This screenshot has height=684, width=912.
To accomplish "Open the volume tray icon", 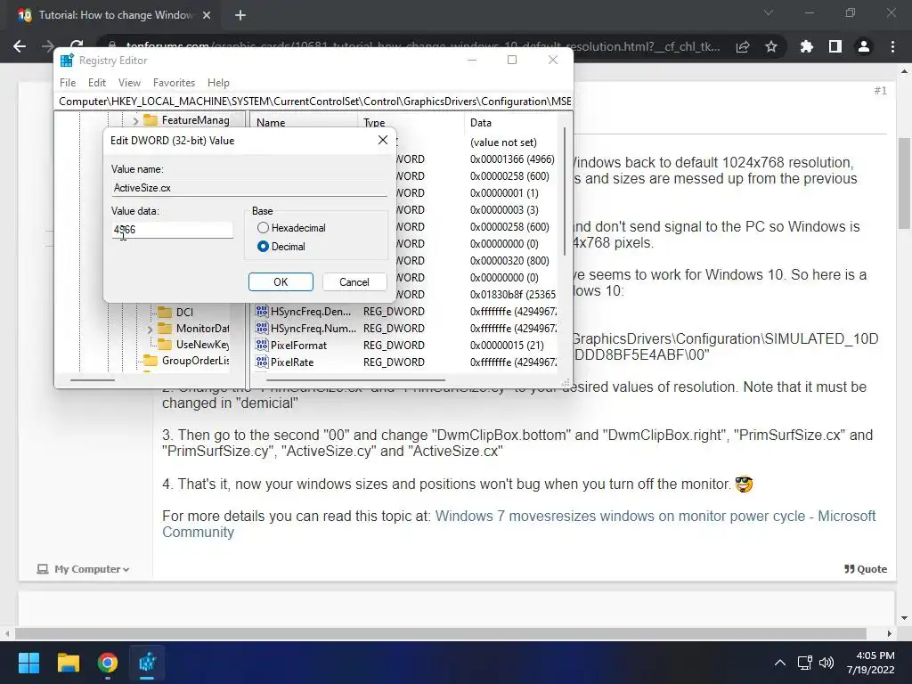I will [x=826, y=663].
